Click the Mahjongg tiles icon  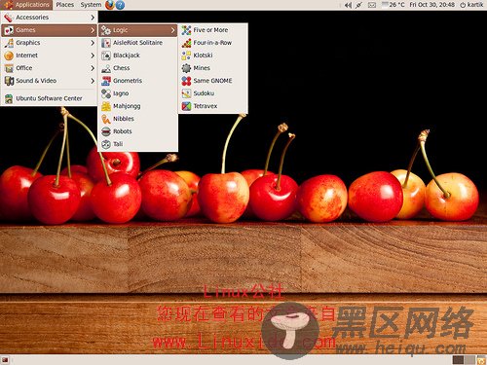click(106, 106)
